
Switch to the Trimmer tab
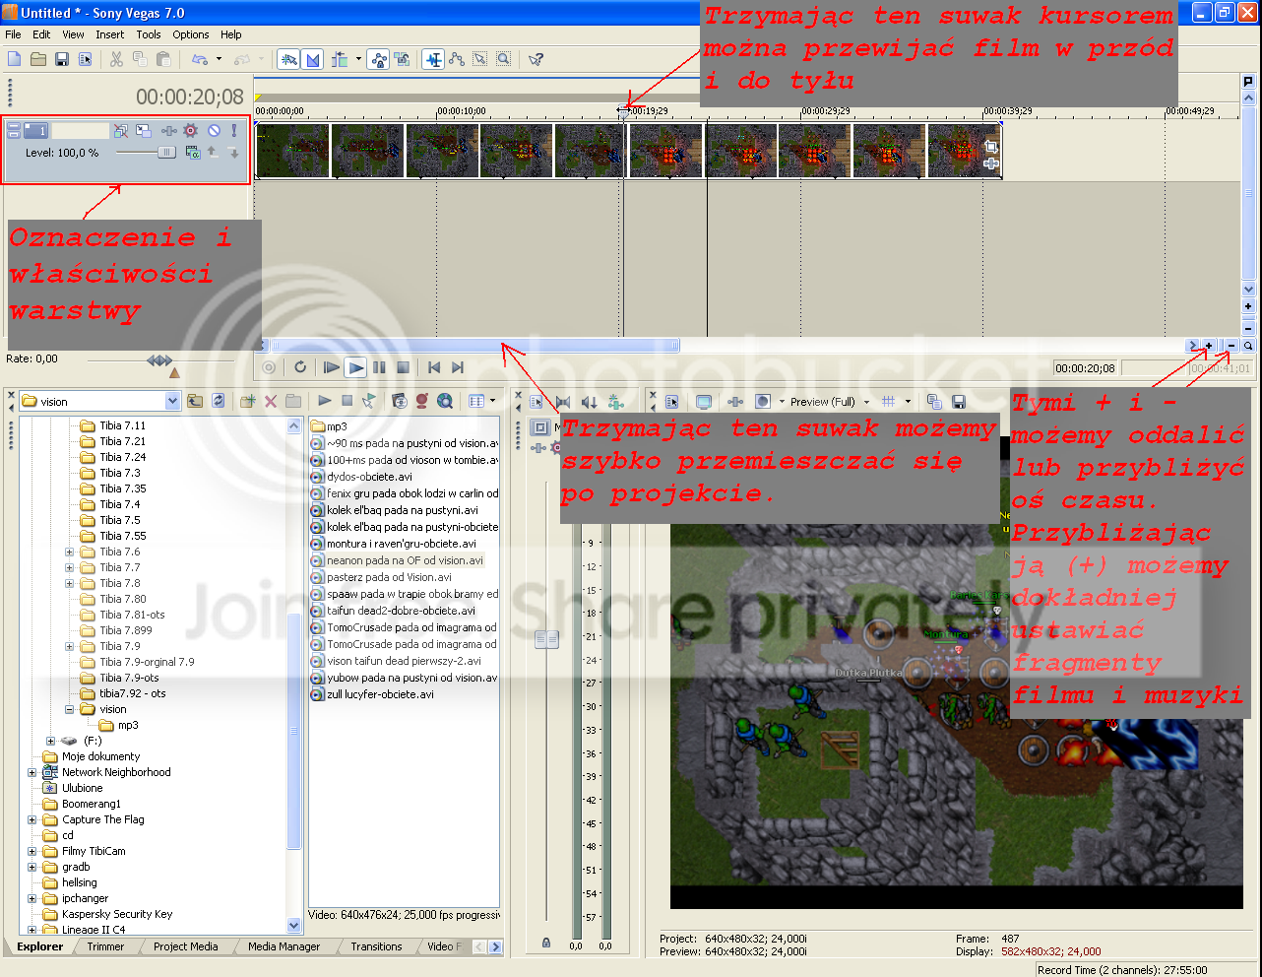click(x=105, y=946)
